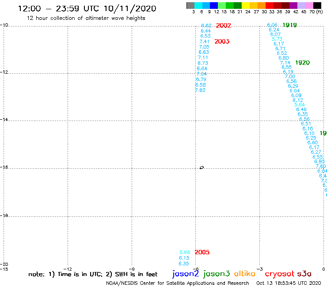Screen dimensions: 327x287
Task: Select the reading 6.12
Action: (298, 100)
